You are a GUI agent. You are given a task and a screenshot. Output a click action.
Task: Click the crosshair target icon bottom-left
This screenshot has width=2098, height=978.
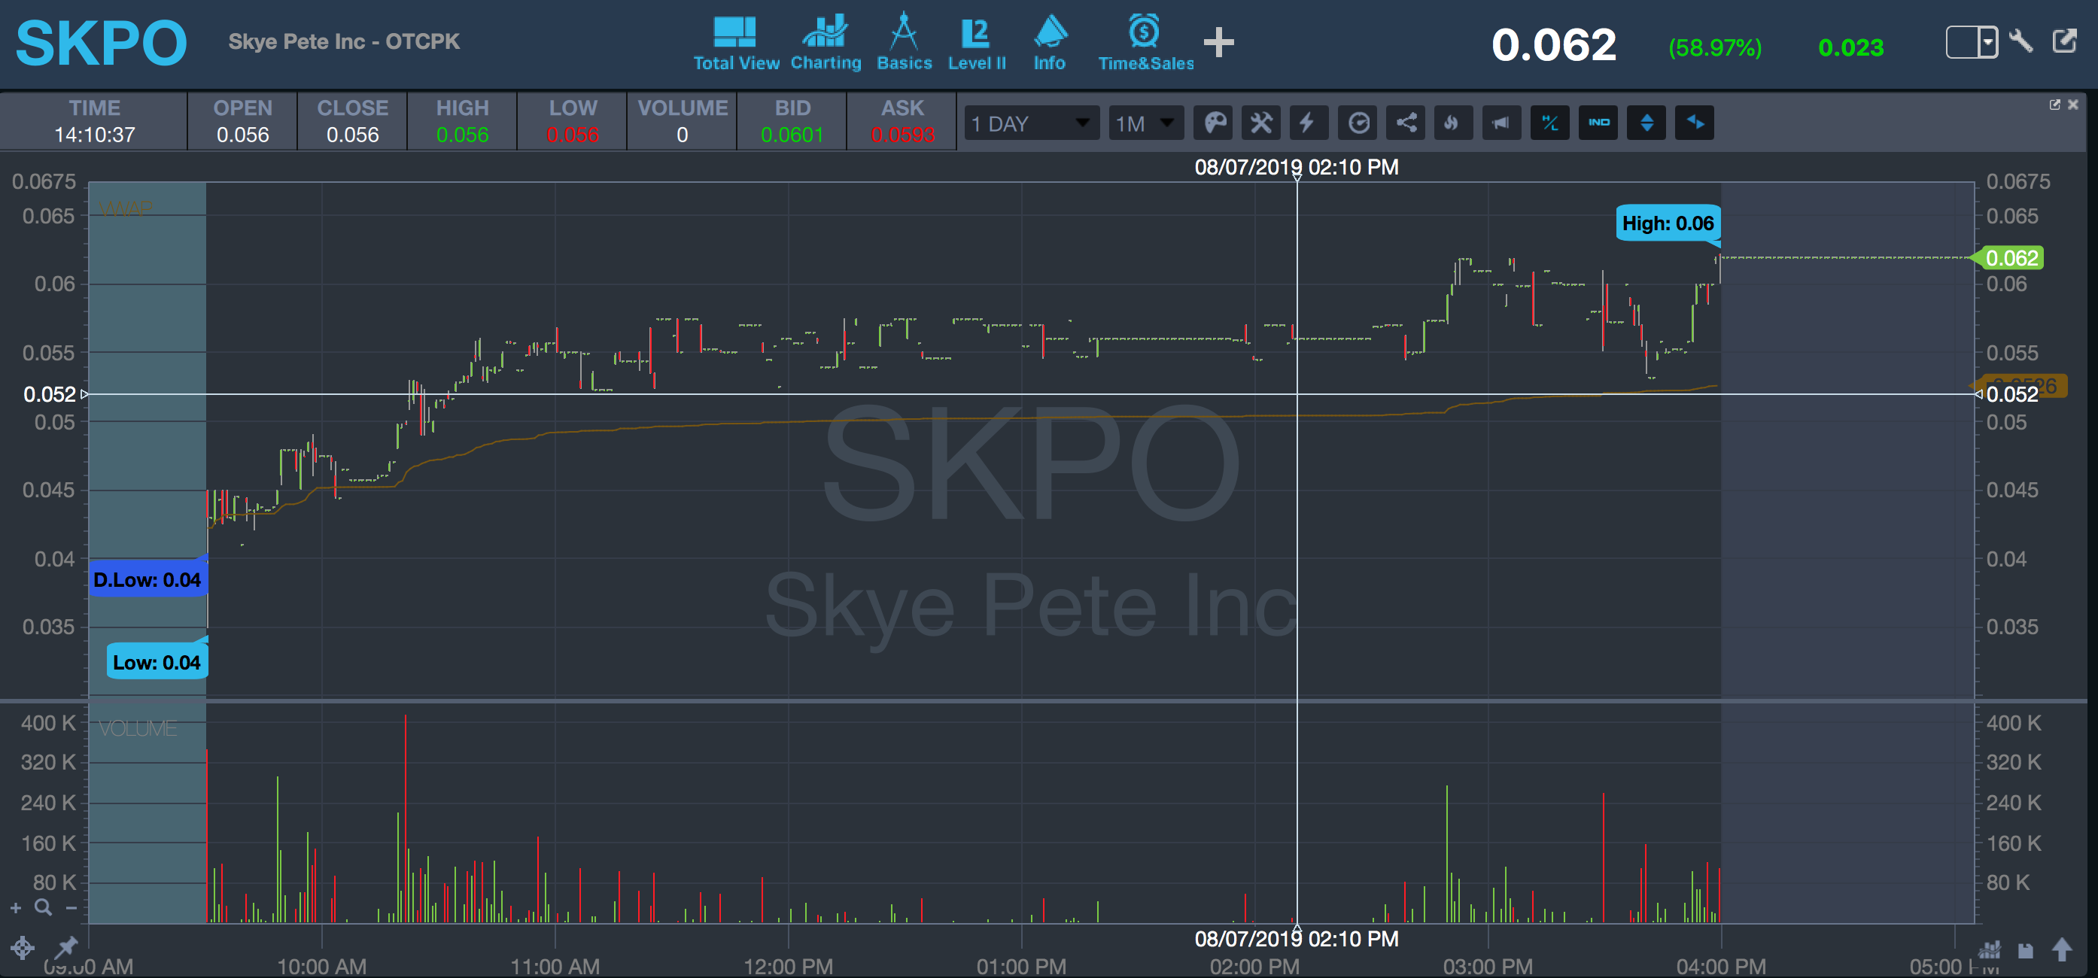[x=22, y=947]
